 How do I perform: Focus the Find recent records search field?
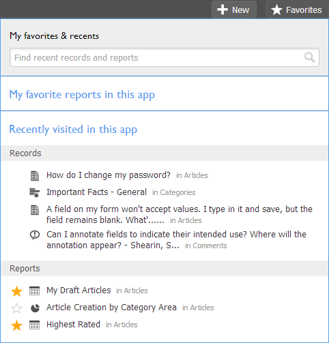click(x=164, y=57)
